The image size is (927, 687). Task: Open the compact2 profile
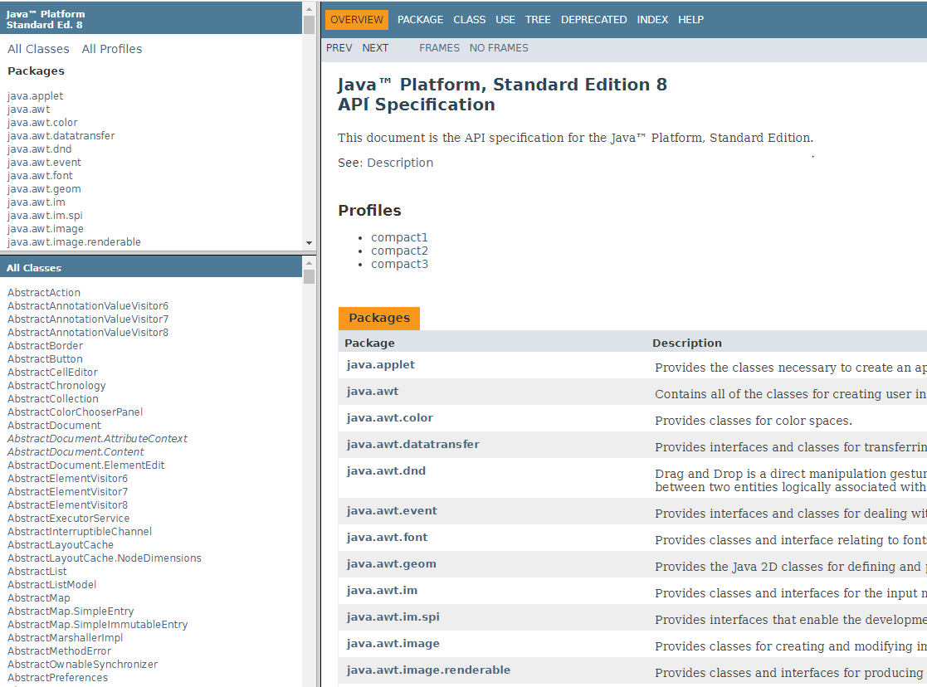pos(399,251)
